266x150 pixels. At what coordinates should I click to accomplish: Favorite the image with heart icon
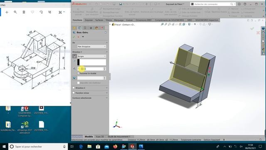click(32, 12)
